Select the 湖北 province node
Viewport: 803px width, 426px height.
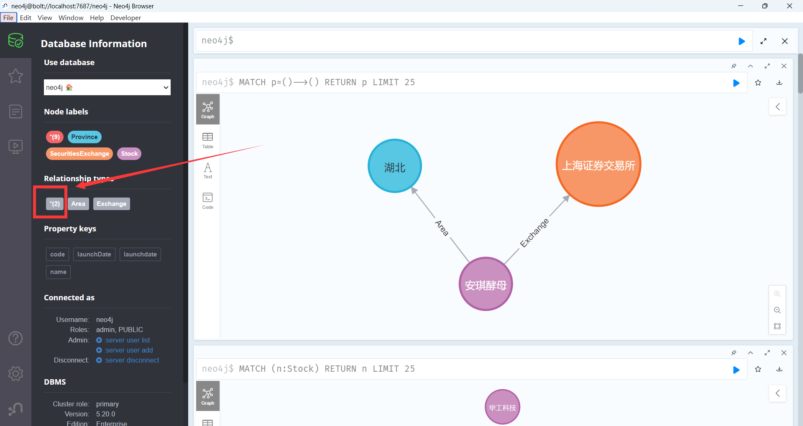pyautogui.click(x=395, y=166)
